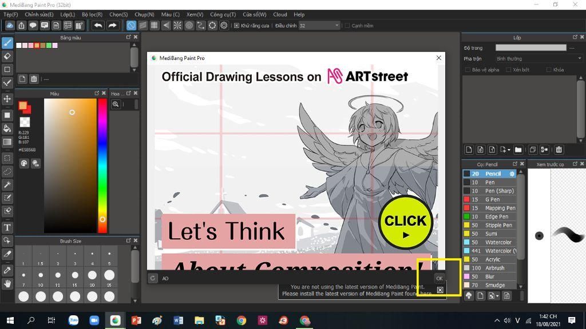Delete layer with trash icon in Lớp panel
The image size is (586, 329).
pos(559,150)
